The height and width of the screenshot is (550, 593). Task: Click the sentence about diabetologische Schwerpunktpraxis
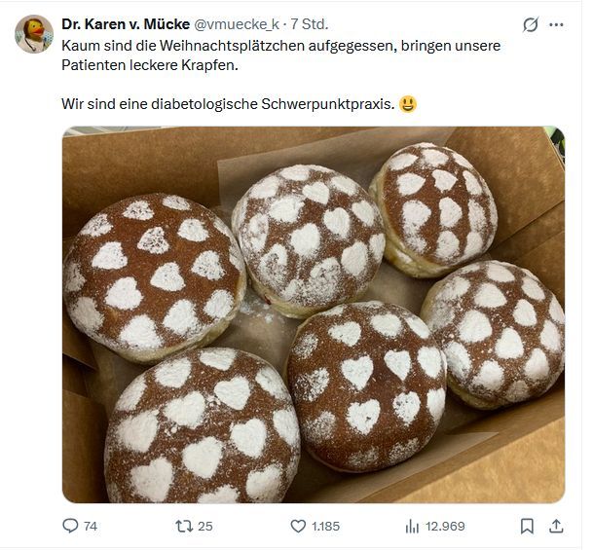[228, 104]
